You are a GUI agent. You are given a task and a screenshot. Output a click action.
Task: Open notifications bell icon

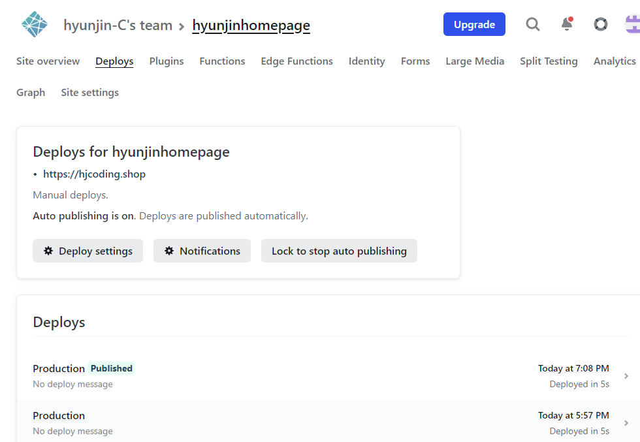coord(567,24)
